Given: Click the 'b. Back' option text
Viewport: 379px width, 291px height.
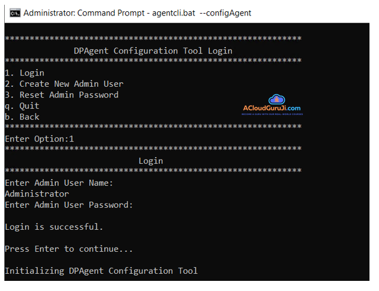Looking at the screenshot, I should 22,117.
